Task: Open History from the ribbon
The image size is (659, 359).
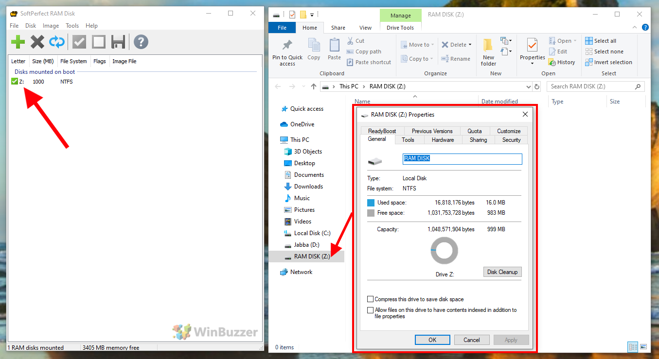Action: (x=562, y=62)
